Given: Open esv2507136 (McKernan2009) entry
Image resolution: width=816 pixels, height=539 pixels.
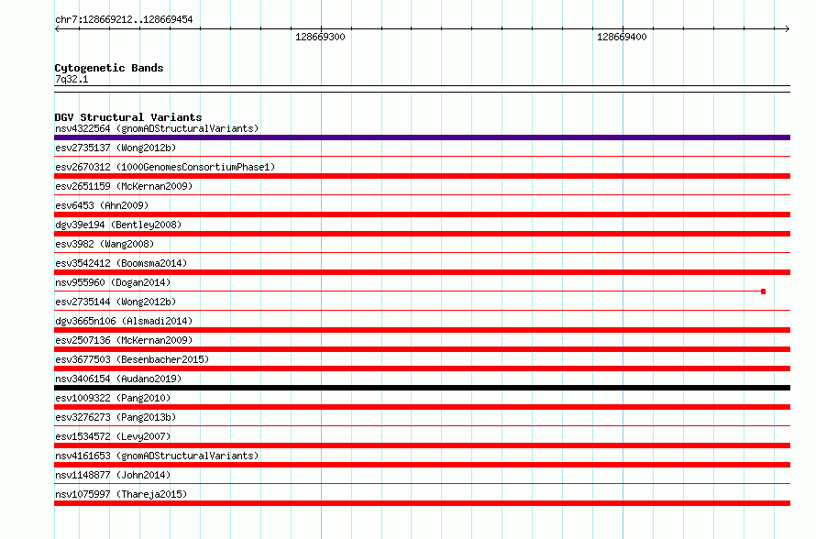Looking at the screenshot, I should [124, 340].
